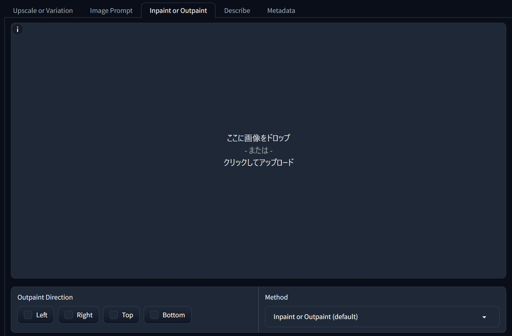The image size is (512, 336).
Task: Click the 'Inpaint or Outpaint (default)' selector
Action: click(382, 317)
